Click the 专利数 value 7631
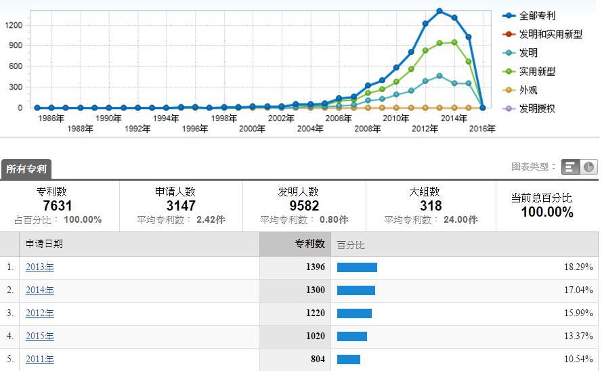Viewport: 602px width, 371px height. pyautogui.click(x=58, y=206)
